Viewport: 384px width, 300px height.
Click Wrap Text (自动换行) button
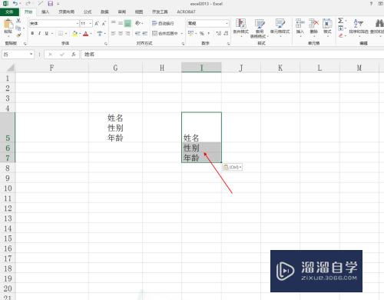coord(163,23)
